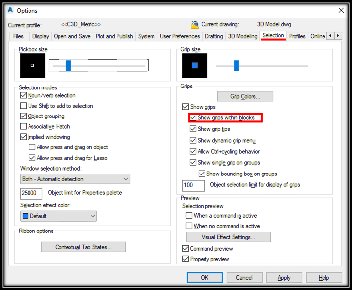The width and height of the screenshot is (352, 290).
Task: Open the Open and Save tab
Action: tap(72, 36)
